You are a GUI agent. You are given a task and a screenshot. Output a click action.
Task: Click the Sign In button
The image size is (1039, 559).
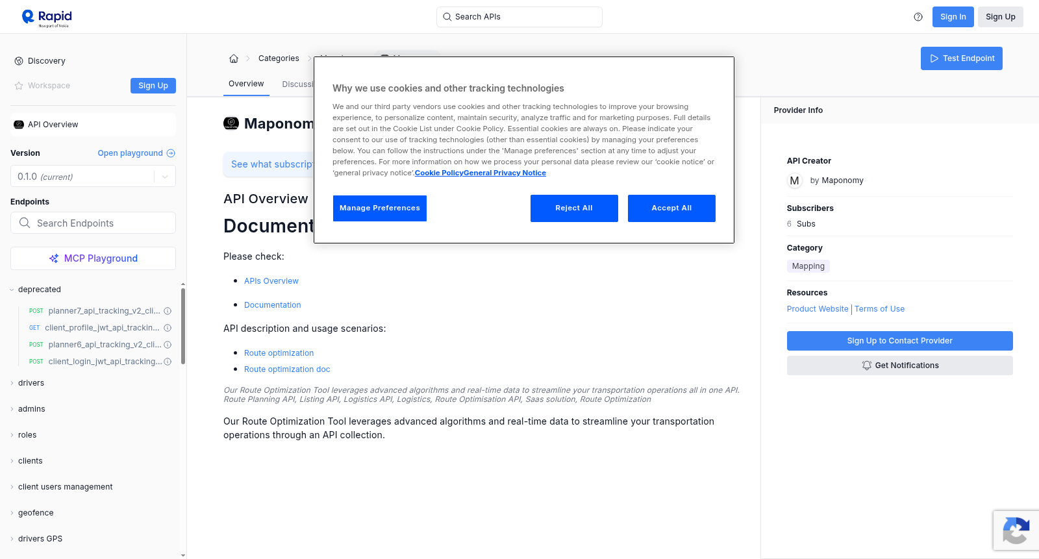click(x=953, y=17)
